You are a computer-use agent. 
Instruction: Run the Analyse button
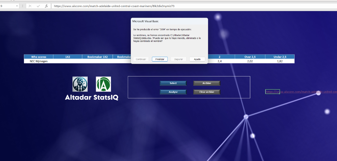pos(173,92)
